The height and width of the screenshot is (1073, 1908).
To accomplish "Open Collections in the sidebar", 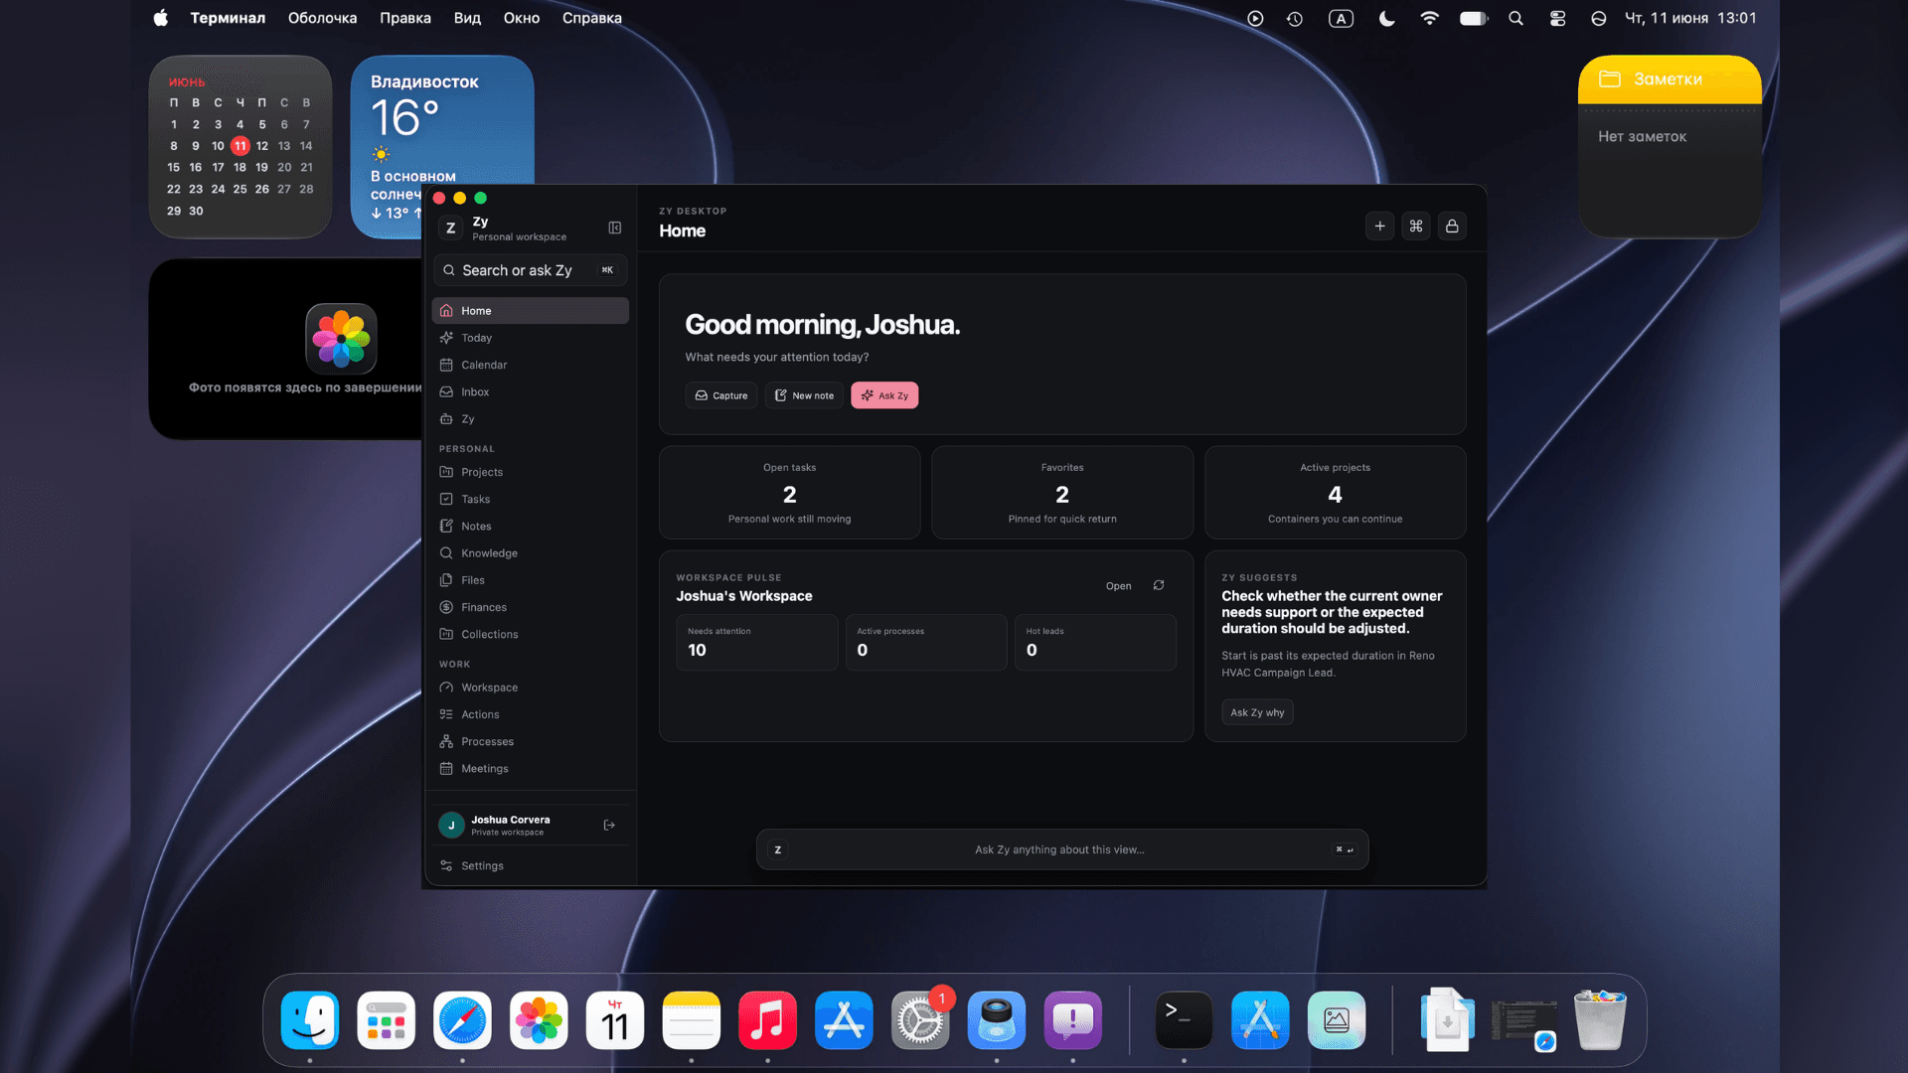I will point(530,634).
